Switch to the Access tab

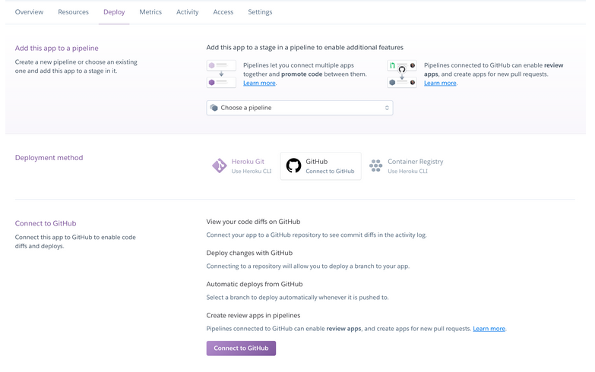[x=223, y=12]
